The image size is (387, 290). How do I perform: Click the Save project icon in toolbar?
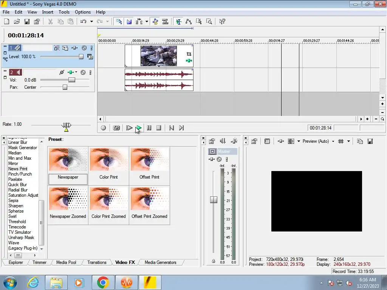[27, 22]
